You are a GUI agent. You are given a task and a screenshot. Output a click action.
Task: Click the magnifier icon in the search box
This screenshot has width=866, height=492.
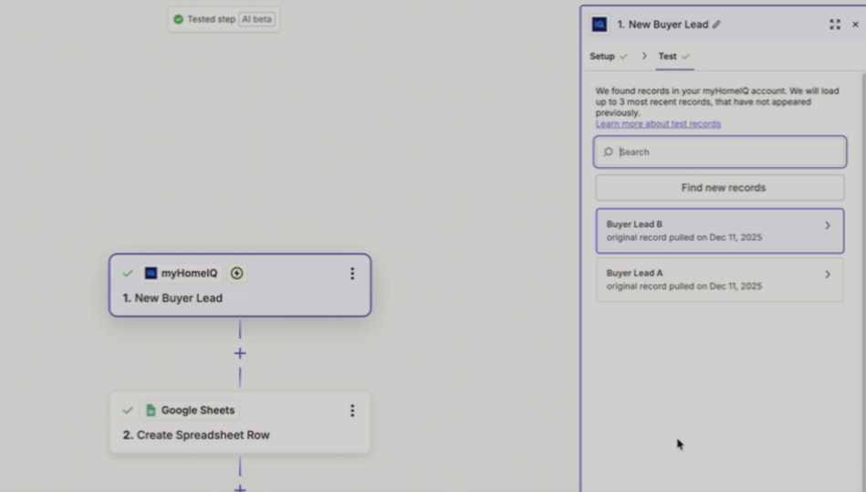click(x=609, y=152)
